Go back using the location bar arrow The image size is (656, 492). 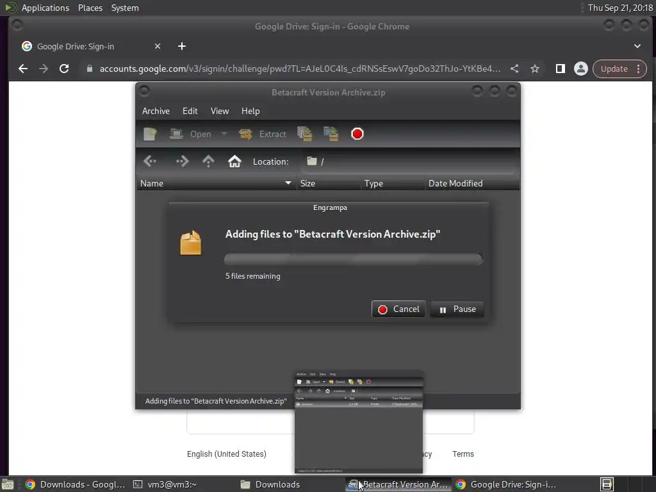tap(150, 161)
